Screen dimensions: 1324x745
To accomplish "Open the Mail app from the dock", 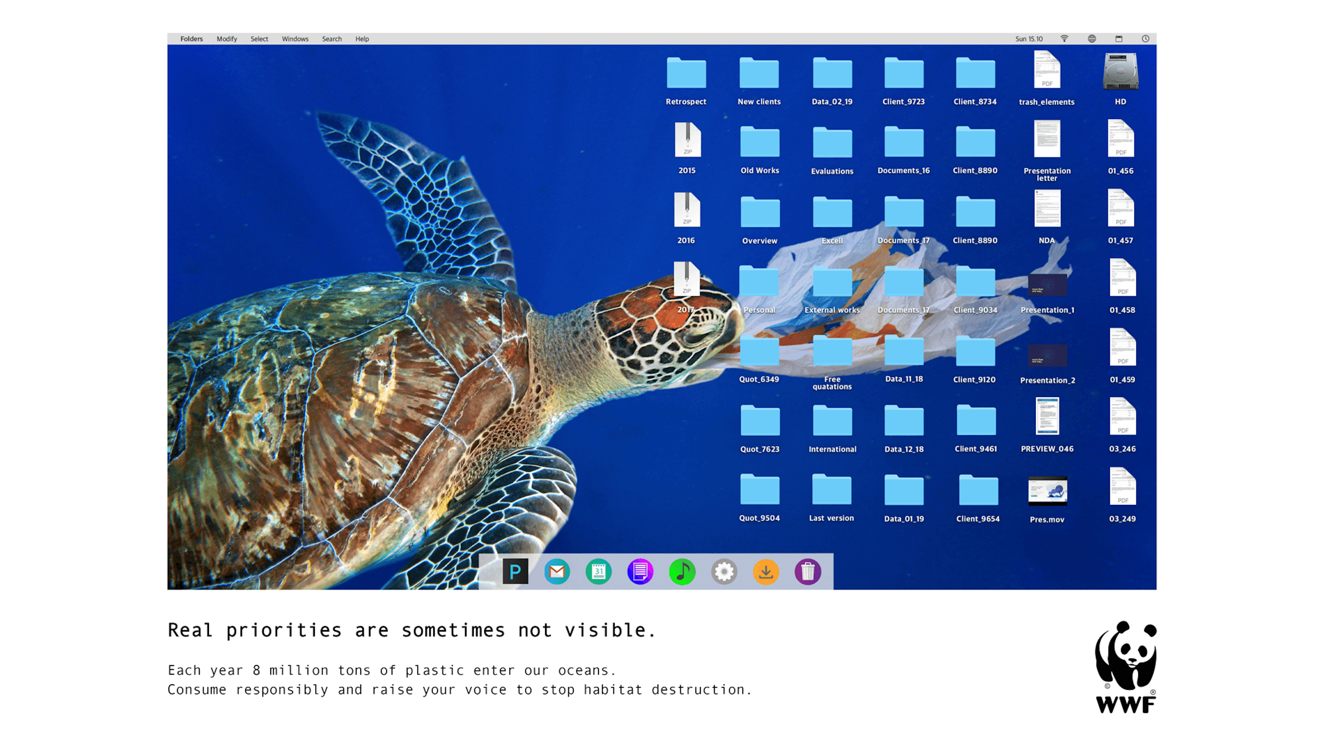I will click(556, 571).
